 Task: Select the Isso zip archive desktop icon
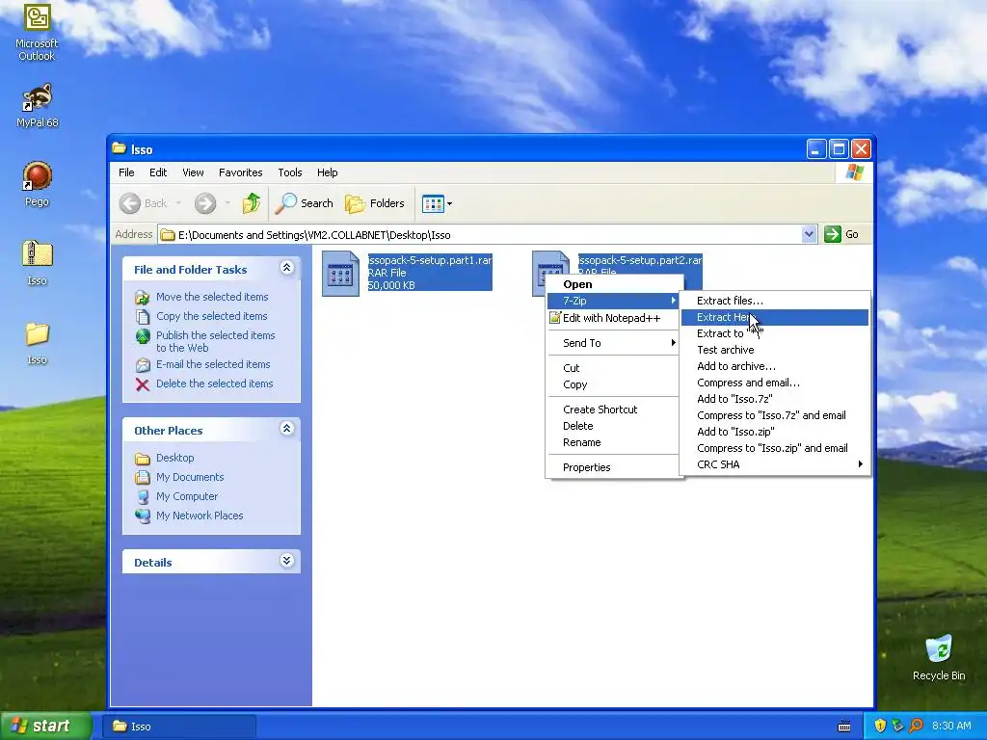tap(37, 262)
